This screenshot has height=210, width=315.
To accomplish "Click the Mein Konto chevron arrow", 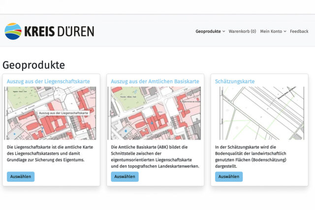I will coord(285,31).
